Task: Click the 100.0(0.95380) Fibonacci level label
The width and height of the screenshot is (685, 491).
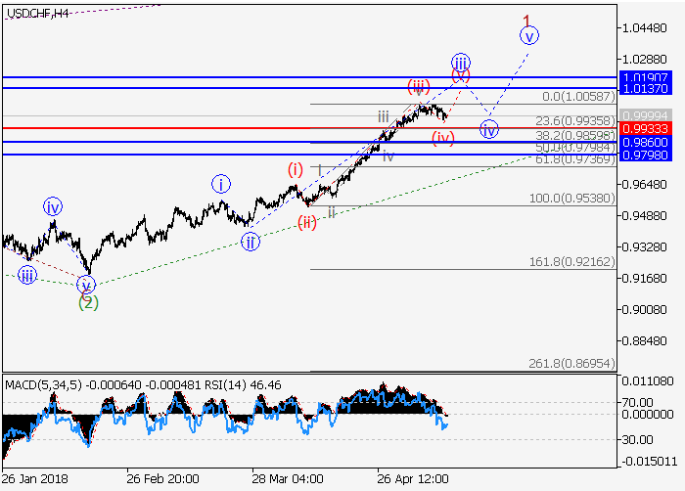Action: pos(571,198)
